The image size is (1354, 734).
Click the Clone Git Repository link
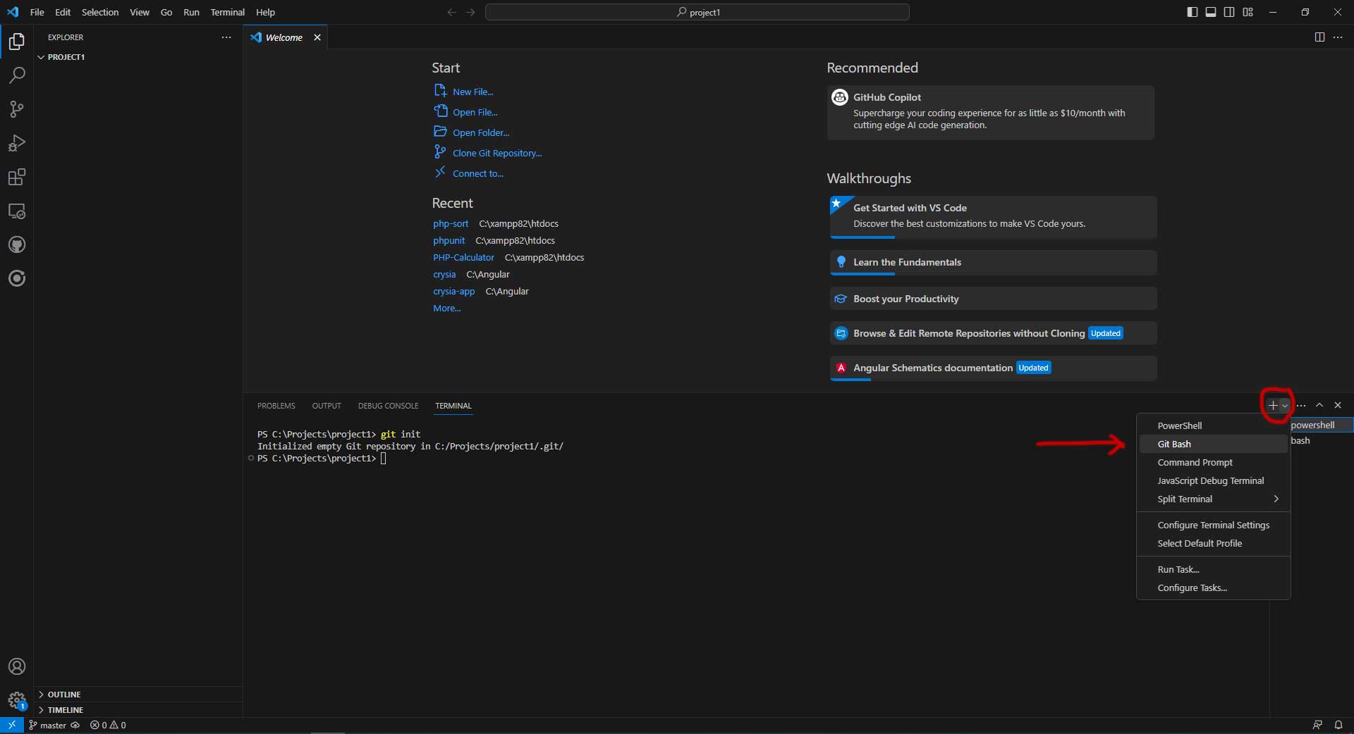click(x=496, y=153)
